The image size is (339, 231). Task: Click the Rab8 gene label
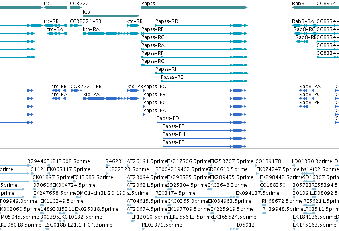pyautogui.click(x=298, y=4)
